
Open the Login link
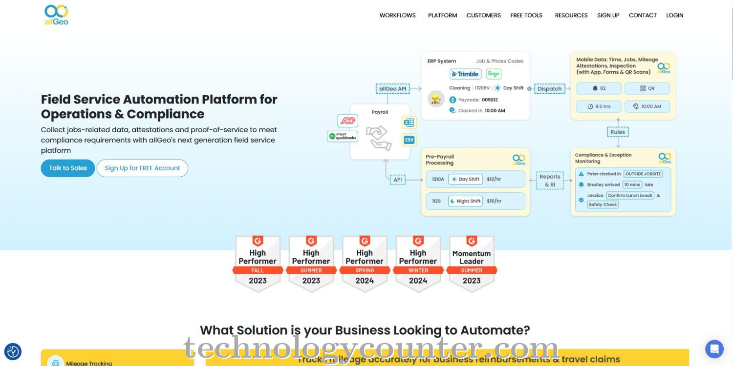(674, 15)
